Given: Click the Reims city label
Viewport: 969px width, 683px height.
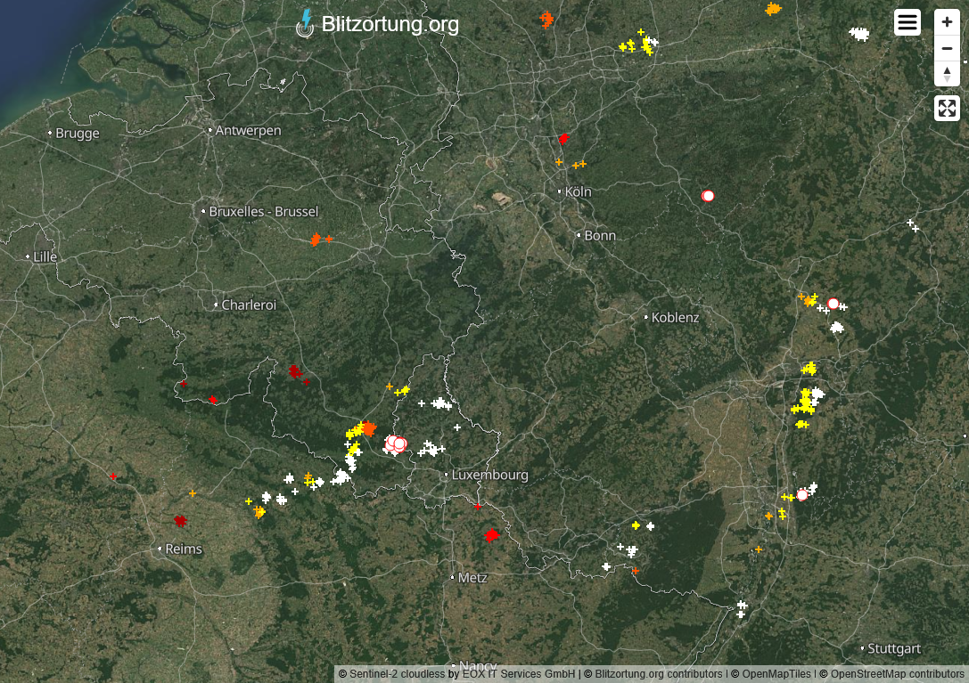Looking at the screenshot, I should point(184,549).
